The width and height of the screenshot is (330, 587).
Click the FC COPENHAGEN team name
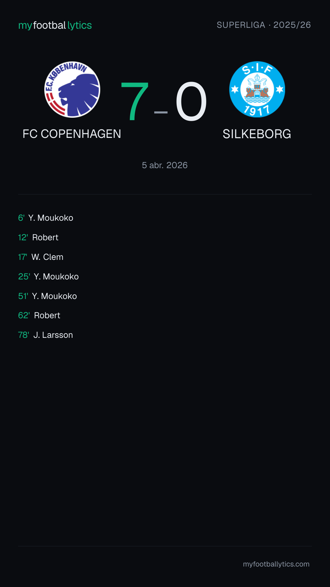click(x=72, y=134)
